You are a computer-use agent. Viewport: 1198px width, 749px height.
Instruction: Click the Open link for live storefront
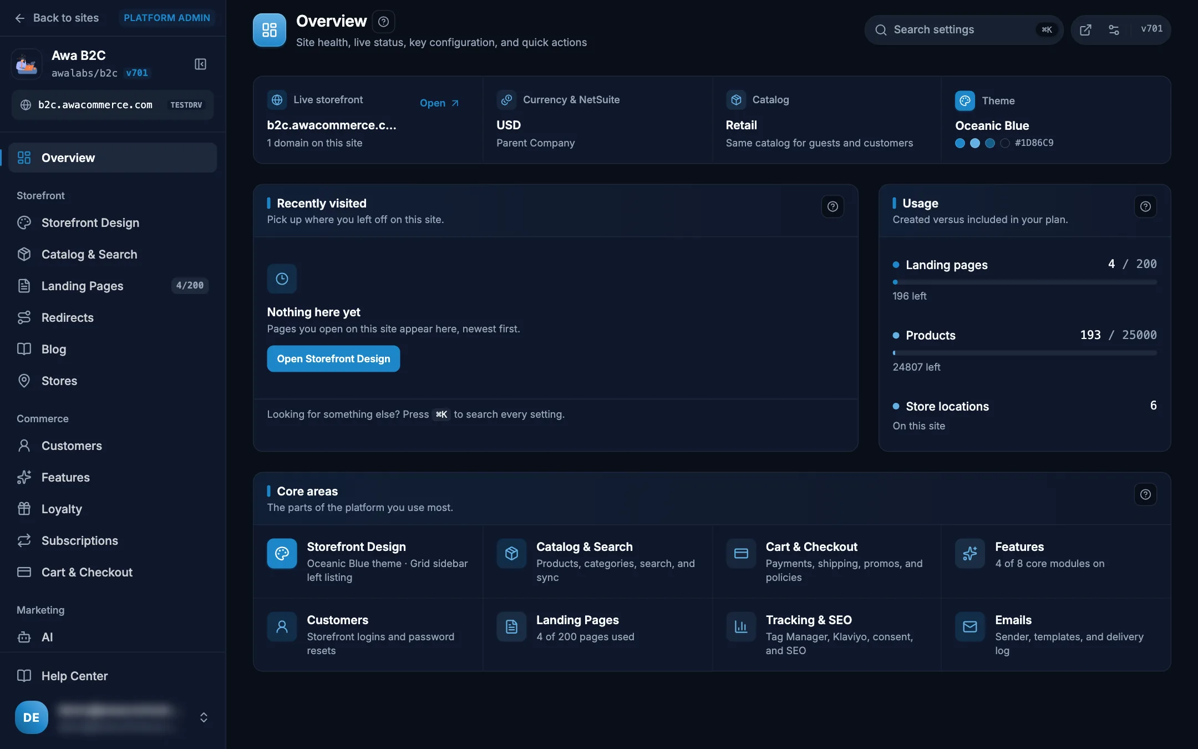439,103
